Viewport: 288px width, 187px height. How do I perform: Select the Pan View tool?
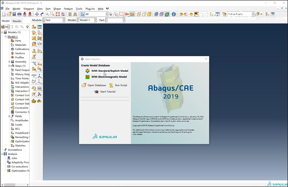(x=37, y=14)
